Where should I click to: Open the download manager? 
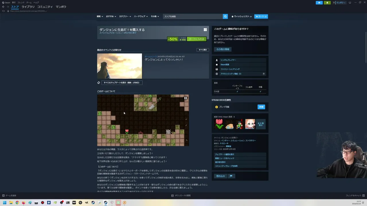181,195
